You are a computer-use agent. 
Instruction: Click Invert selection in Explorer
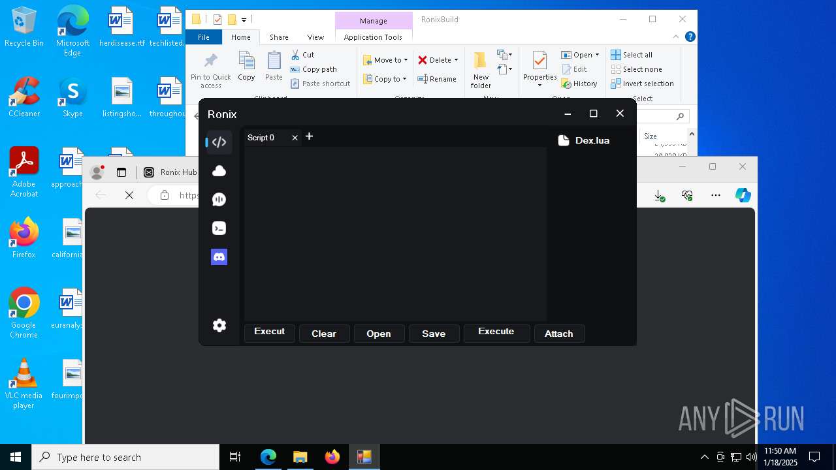click(x=643, y=84)
